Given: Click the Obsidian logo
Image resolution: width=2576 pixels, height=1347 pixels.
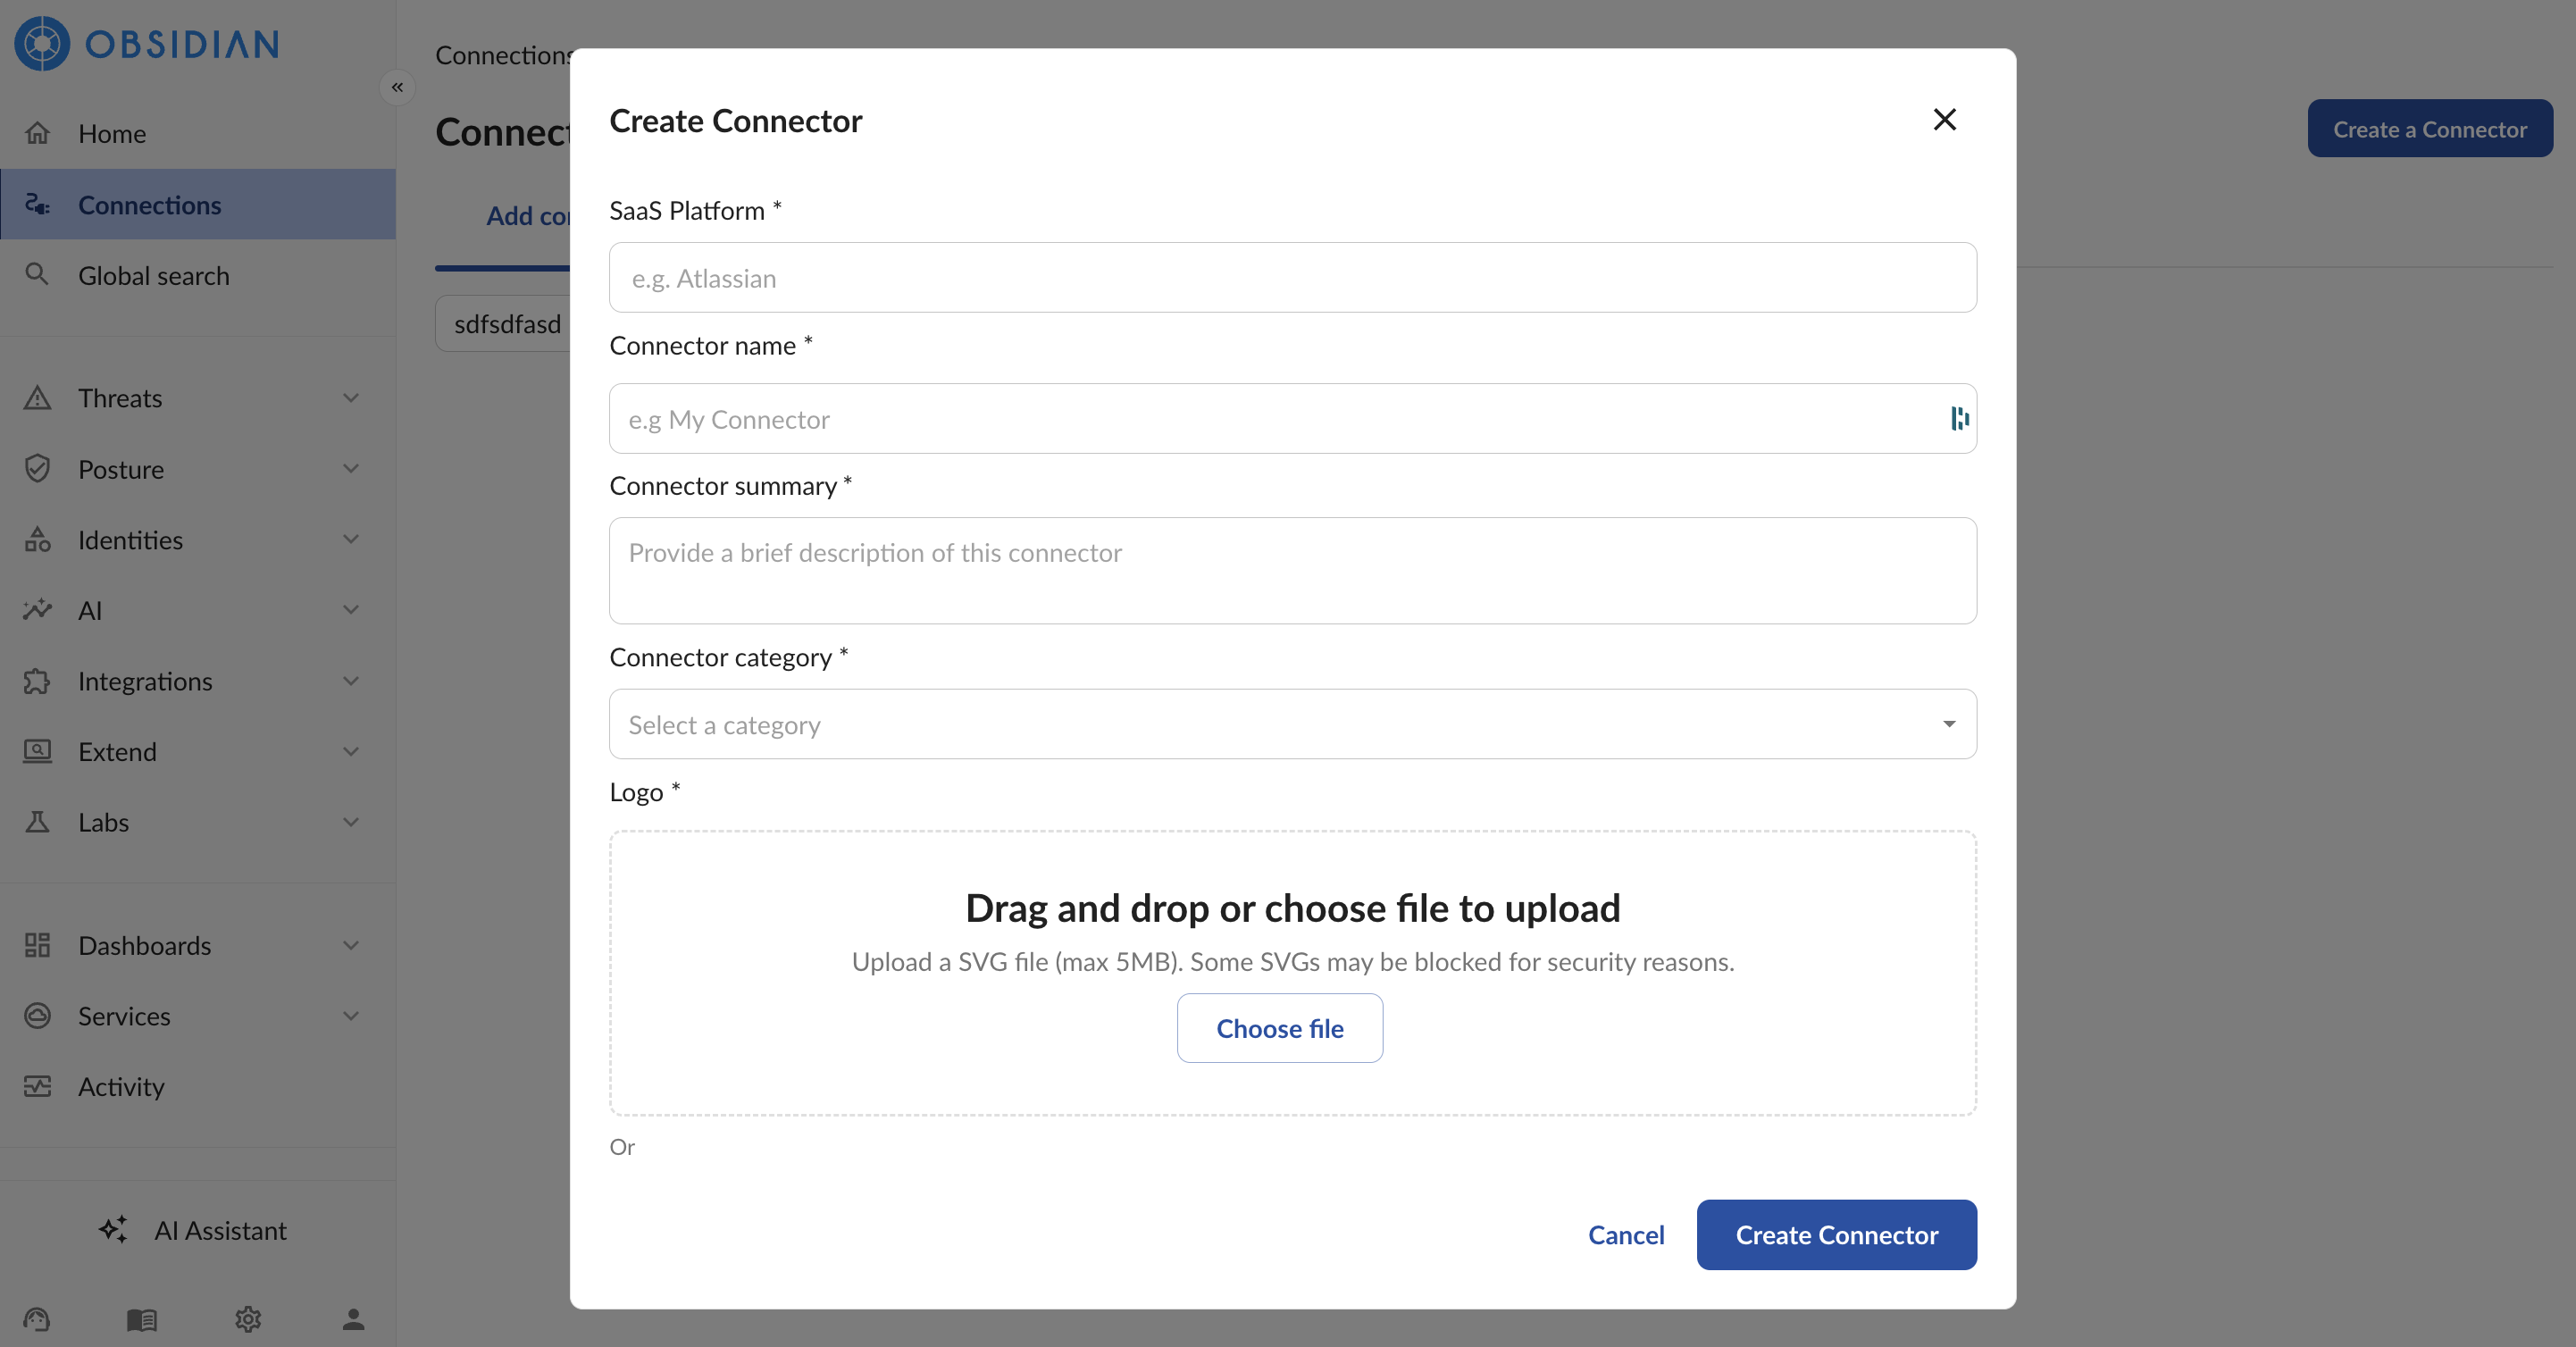Looking at the screenshot, I should pos(147,44).
